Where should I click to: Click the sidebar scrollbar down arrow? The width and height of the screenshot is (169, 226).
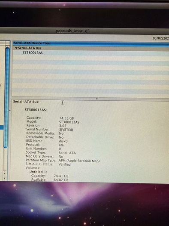click(x=5, y=178)
